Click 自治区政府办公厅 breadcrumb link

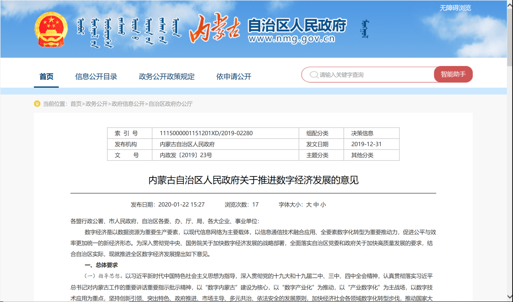click(x=171, y=104)
